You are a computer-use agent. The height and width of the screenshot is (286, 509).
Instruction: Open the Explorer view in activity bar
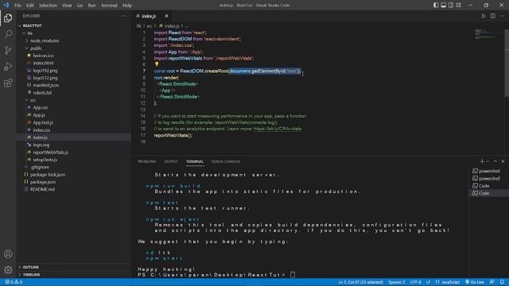pyautogui.click(x=8, y=17)
